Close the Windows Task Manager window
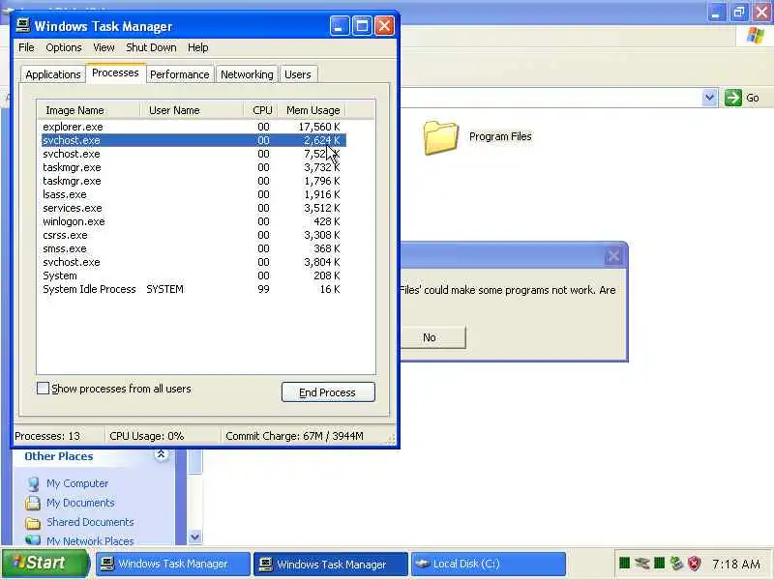 point(384,26)
